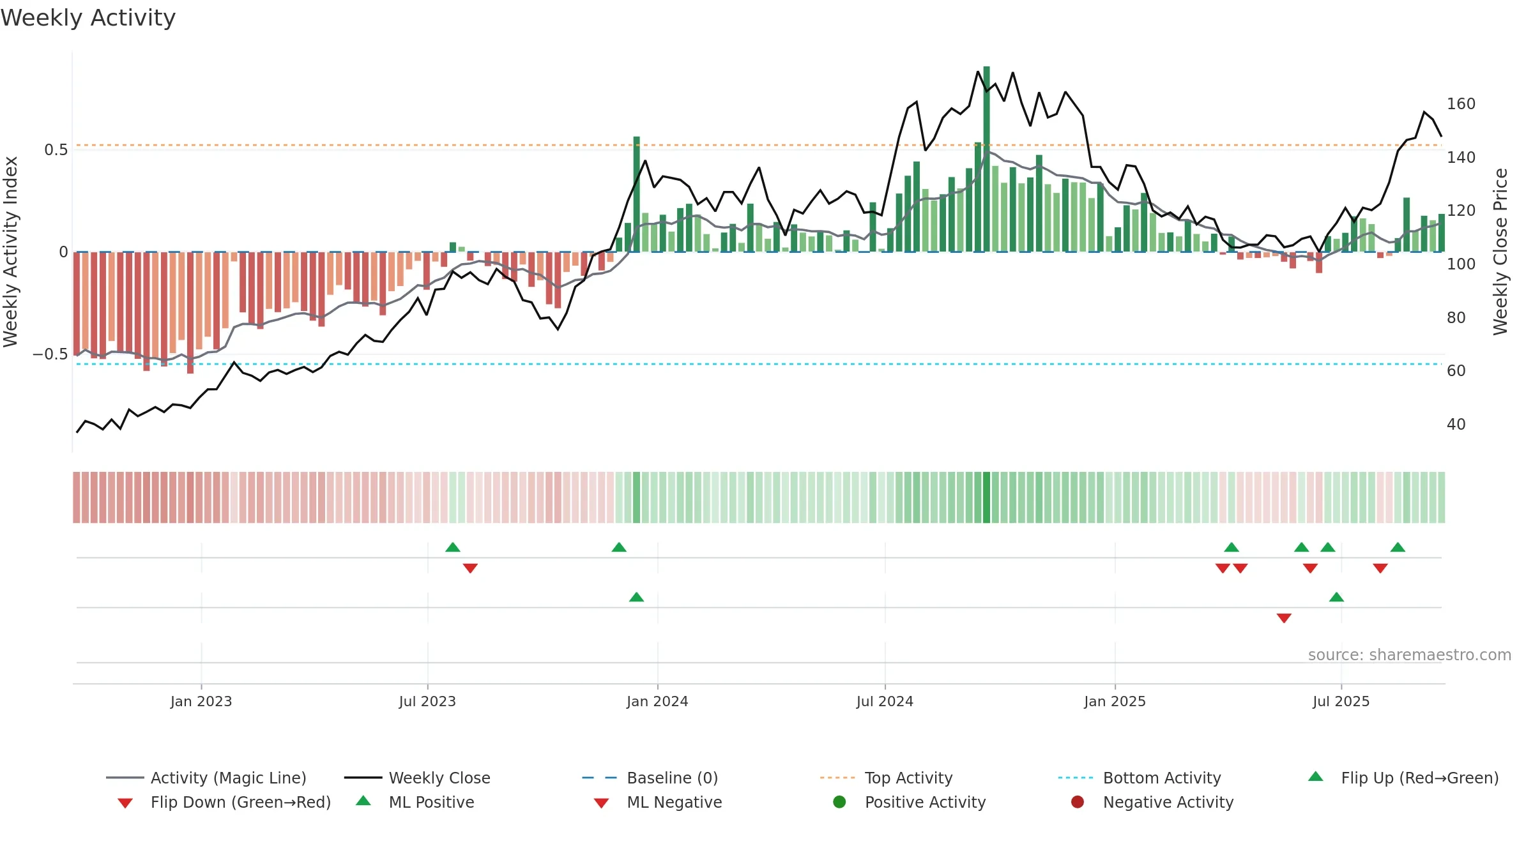The image size is (1533, 862).
Task: Click the Flip Up (Red→Green) legend triangle
Action: (1316, 776)
